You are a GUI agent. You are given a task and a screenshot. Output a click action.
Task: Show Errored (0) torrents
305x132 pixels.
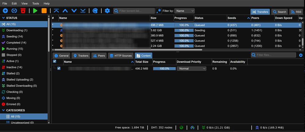[x=13, y=104]
